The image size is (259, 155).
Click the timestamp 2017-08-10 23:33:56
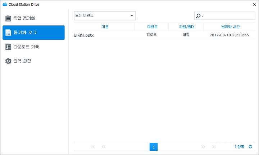point(229,35)
